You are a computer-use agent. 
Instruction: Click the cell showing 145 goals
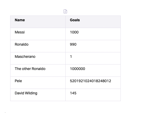[x=93, y=95]
